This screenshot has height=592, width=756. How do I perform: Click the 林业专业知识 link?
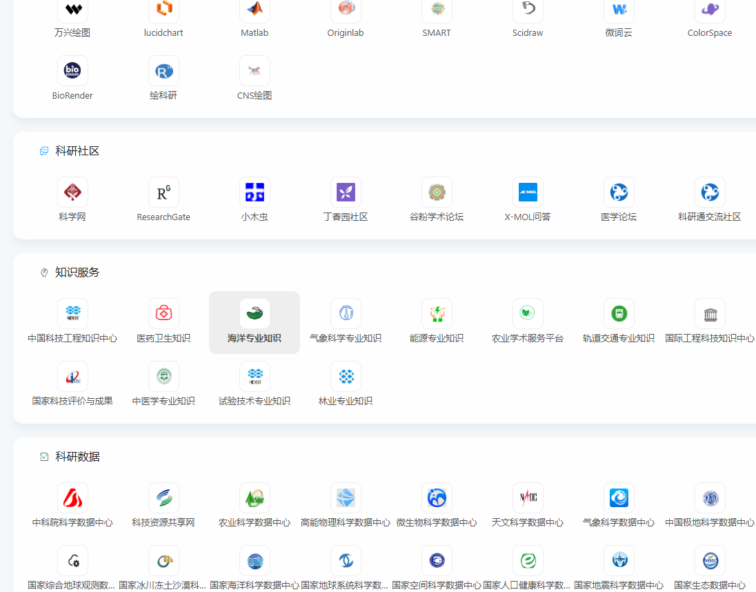[346, 401]
